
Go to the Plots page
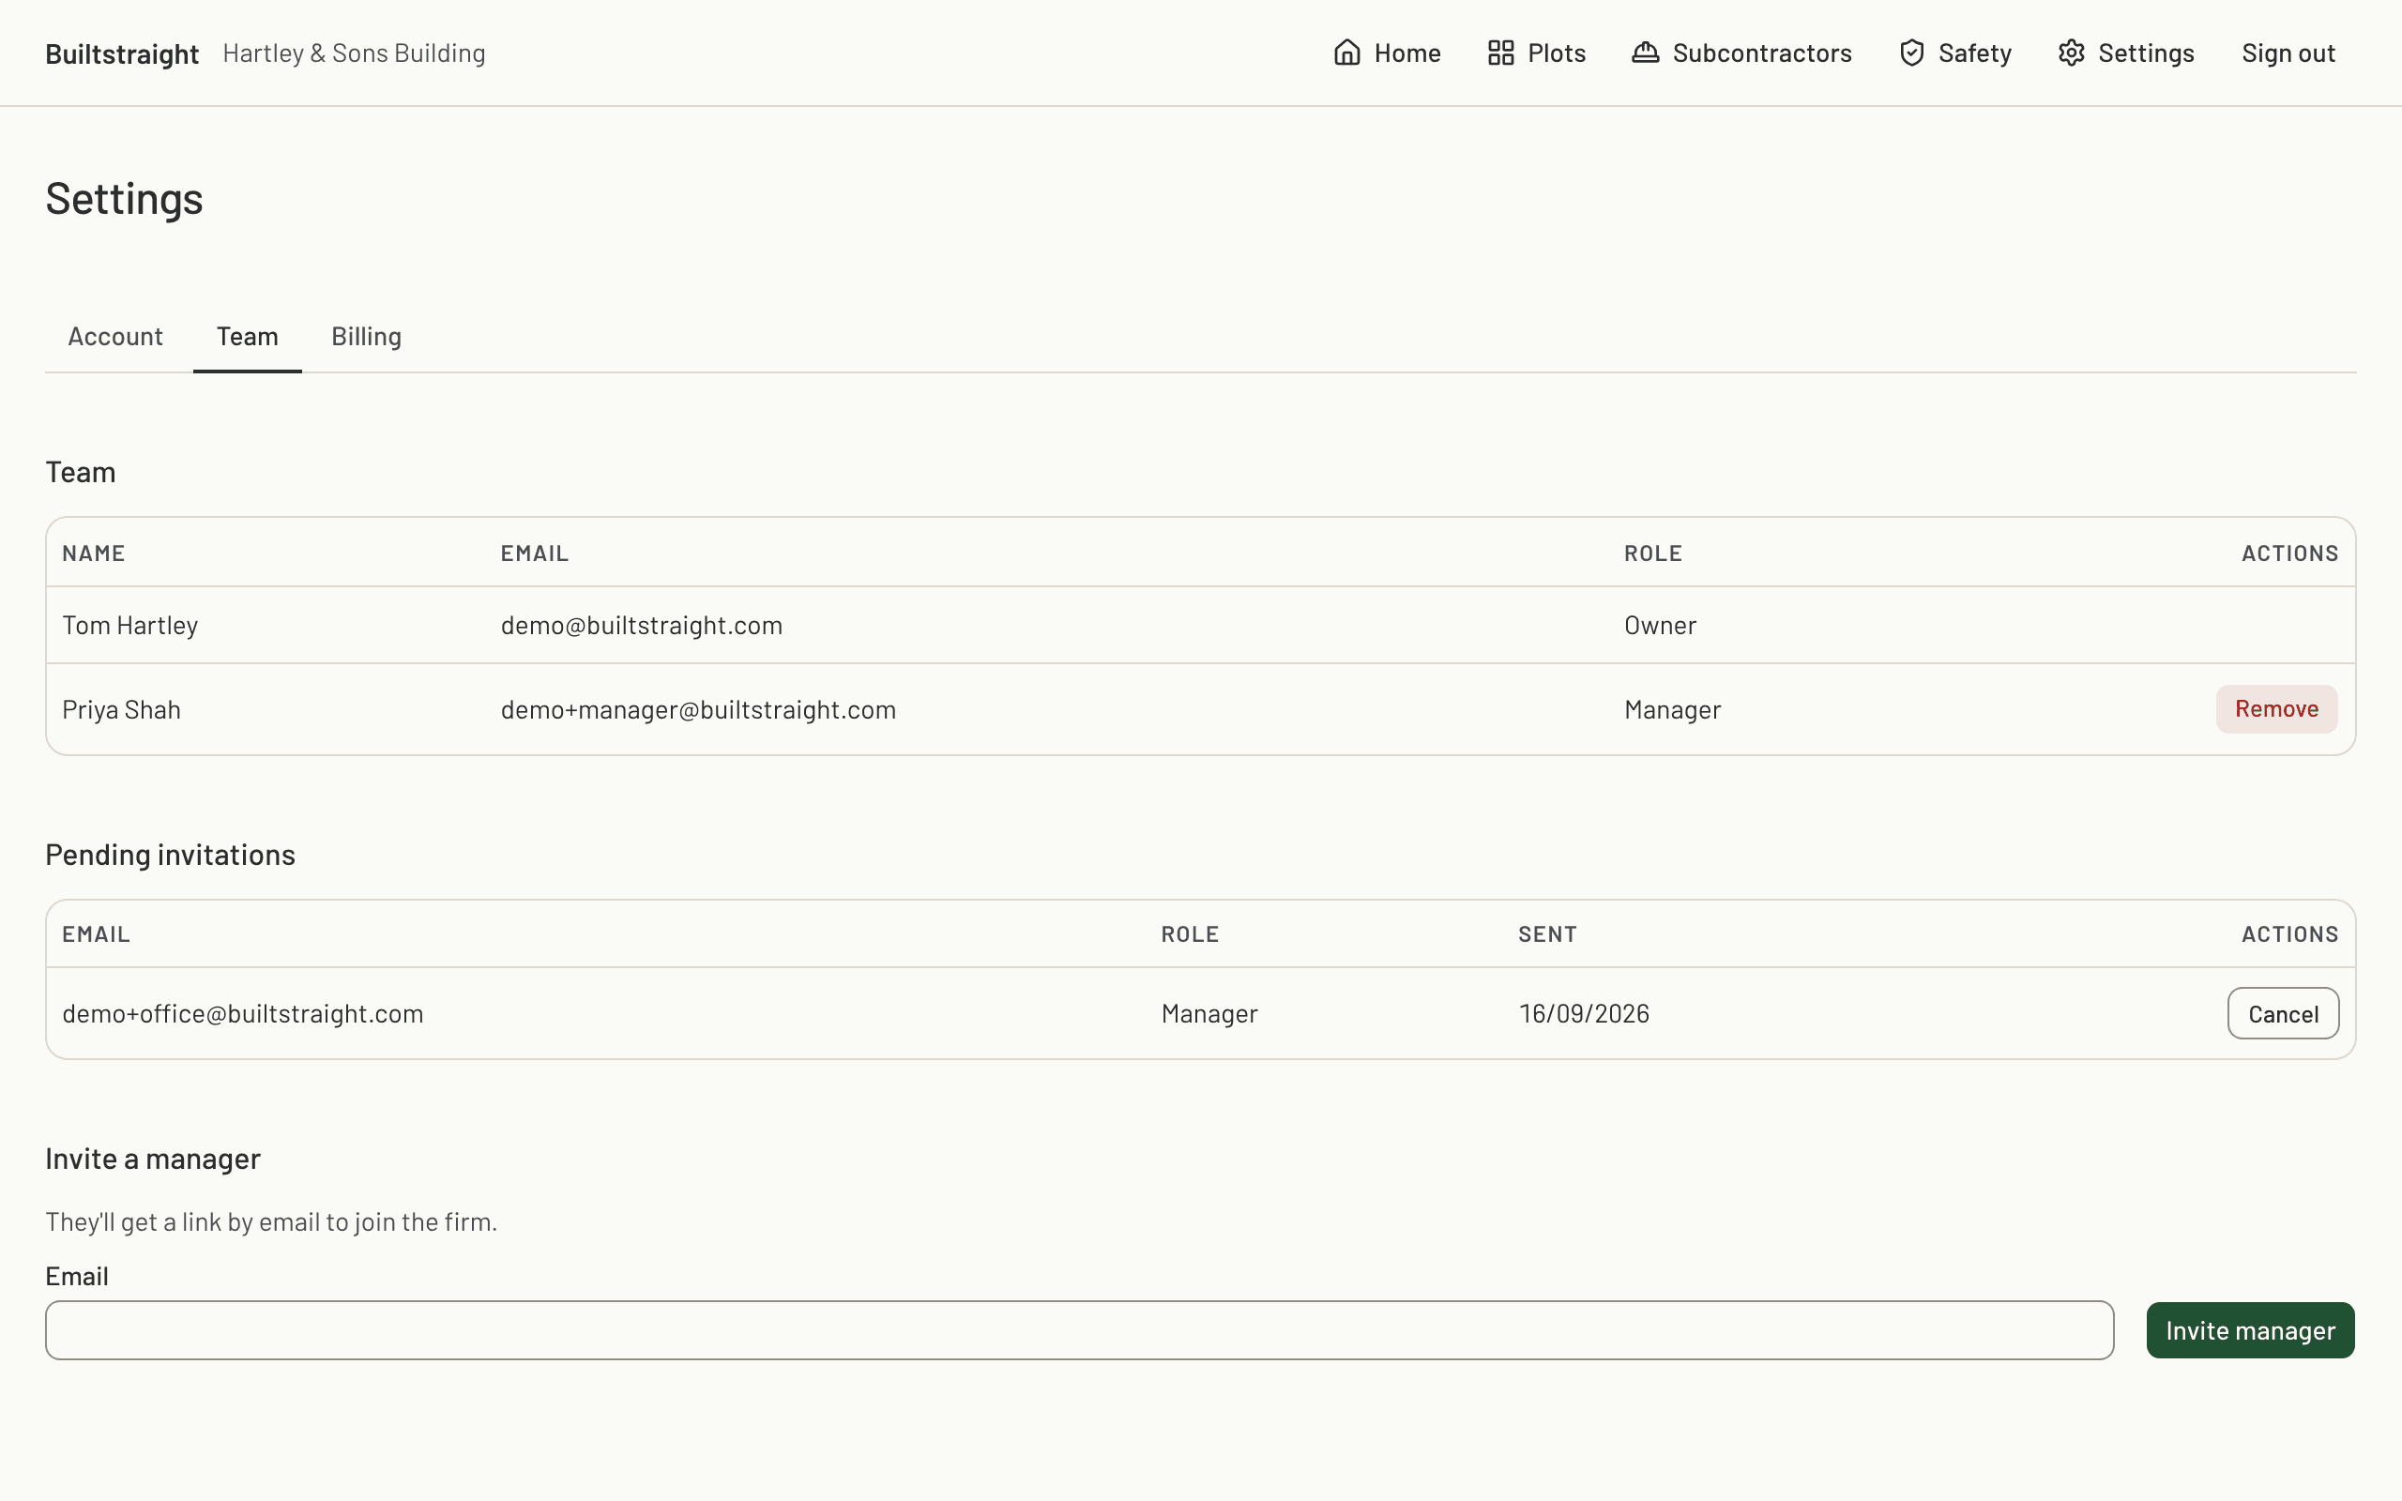1537,53
